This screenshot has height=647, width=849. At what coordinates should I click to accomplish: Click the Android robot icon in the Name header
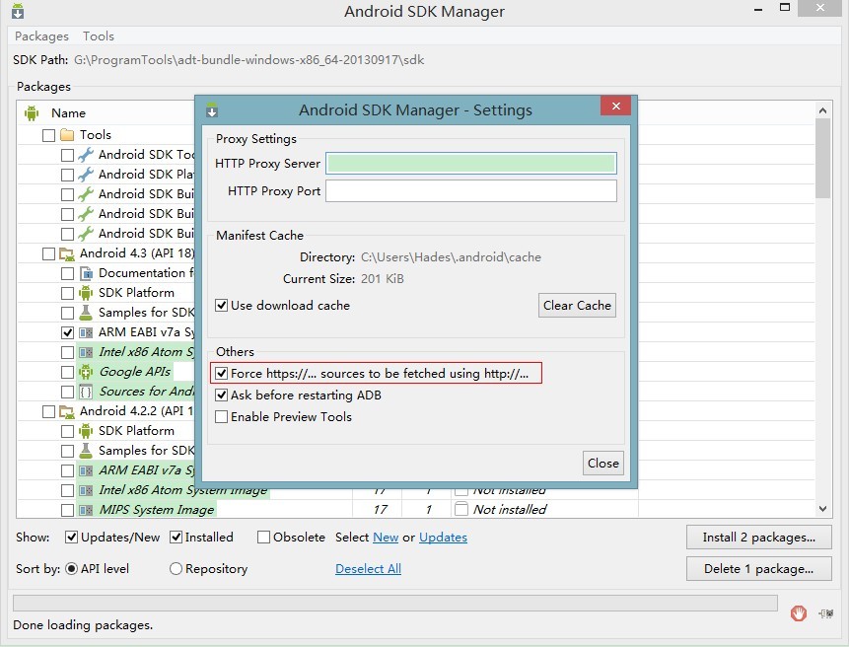click(x=32, y=113)
